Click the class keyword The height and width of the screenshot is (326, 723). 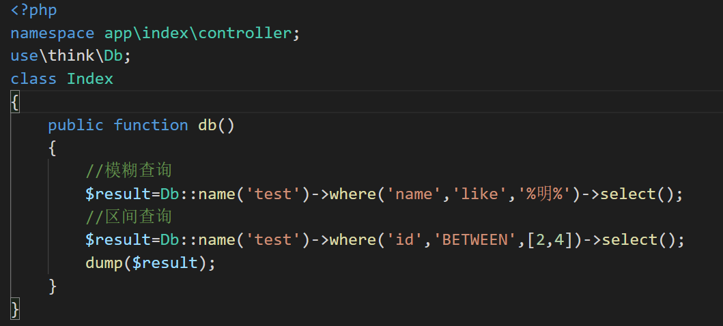coord(33,79)
